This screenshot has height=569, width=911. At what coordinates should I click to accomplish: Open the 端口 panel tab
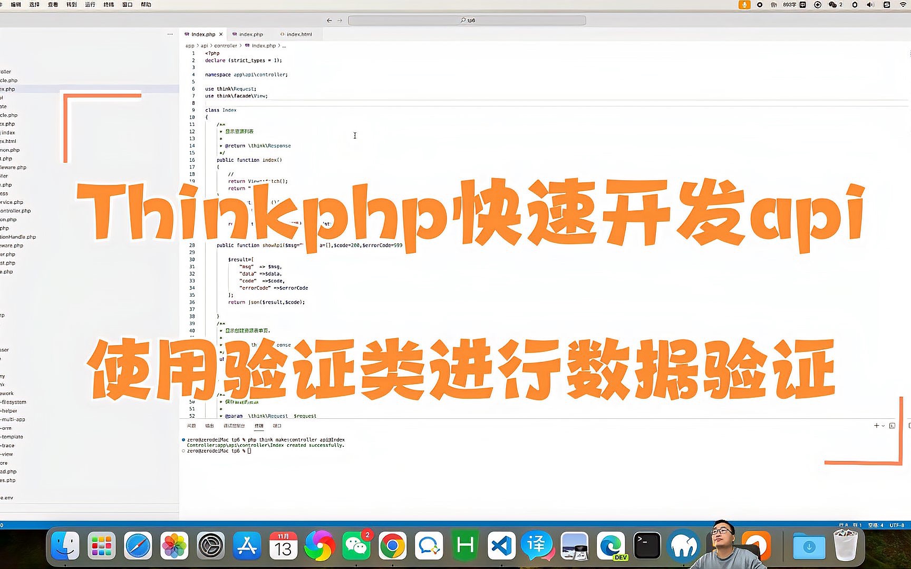(x=277, y=426)
